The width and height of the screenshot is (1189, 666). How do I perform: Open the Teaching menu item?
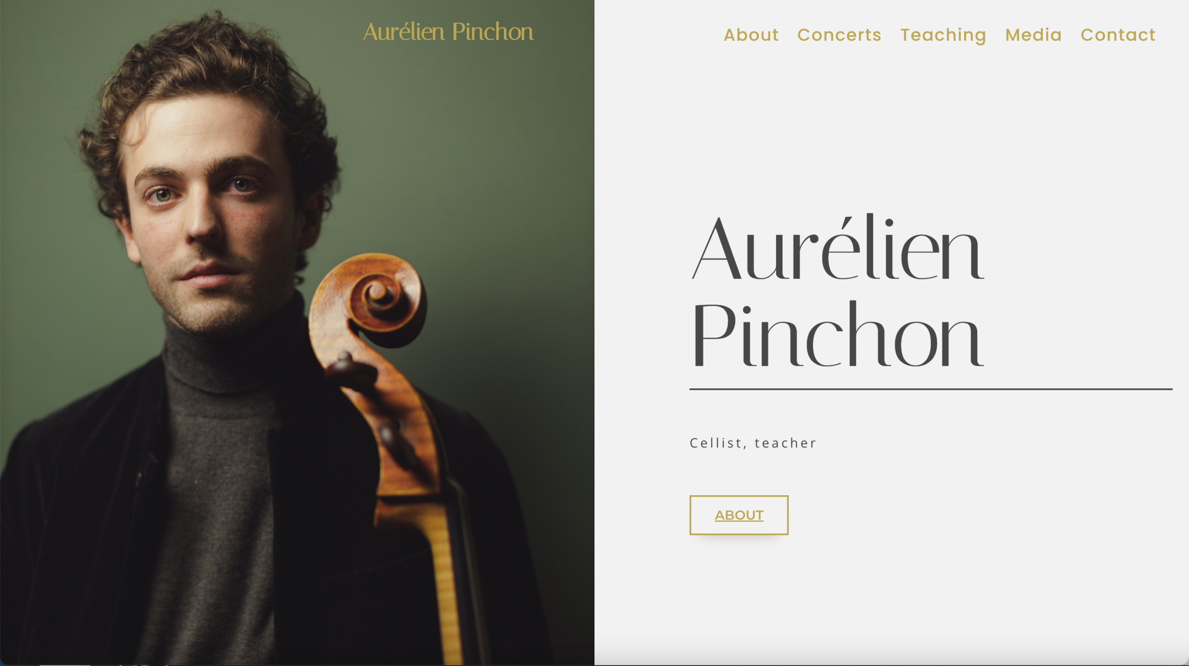click(x=943, y=36)
